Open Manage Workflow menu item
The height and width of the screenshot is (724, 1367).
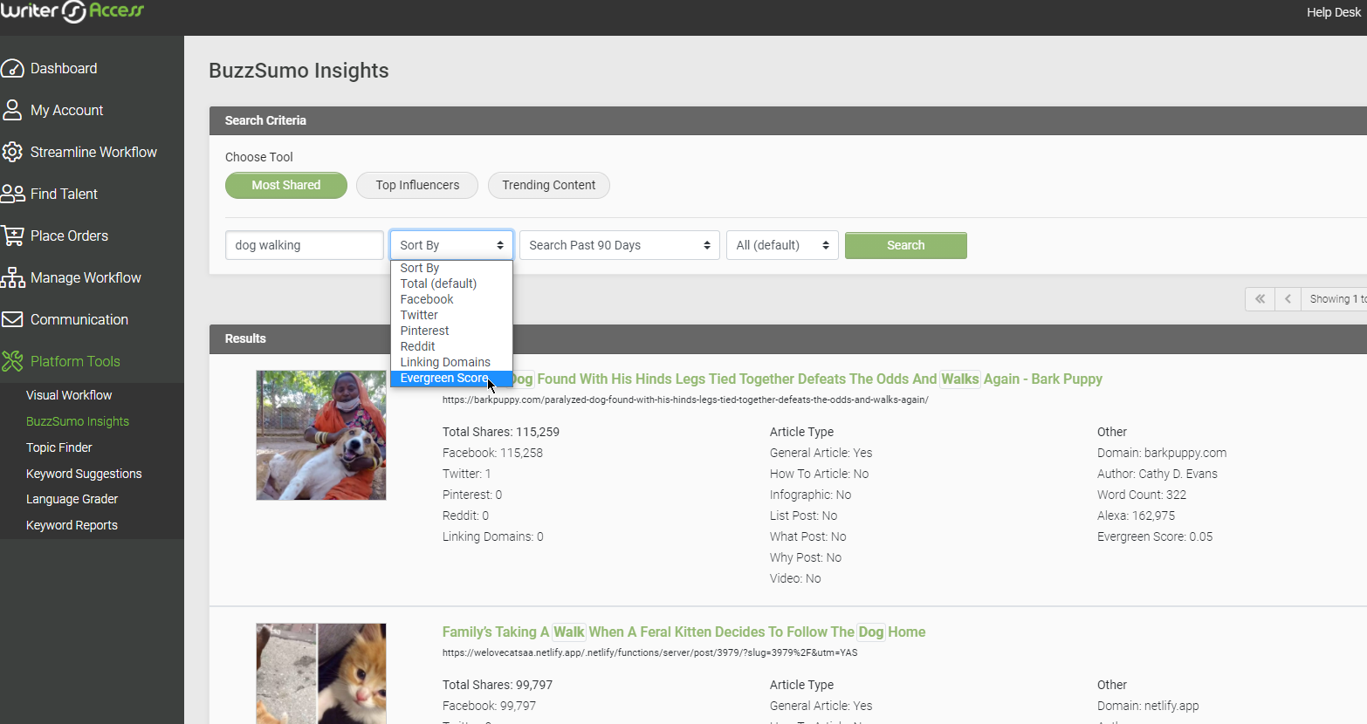pos(86,277)
